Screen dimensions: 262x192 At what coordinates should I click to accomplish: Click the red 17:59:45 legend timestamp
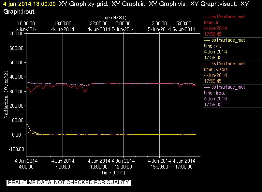coord(213,34)
